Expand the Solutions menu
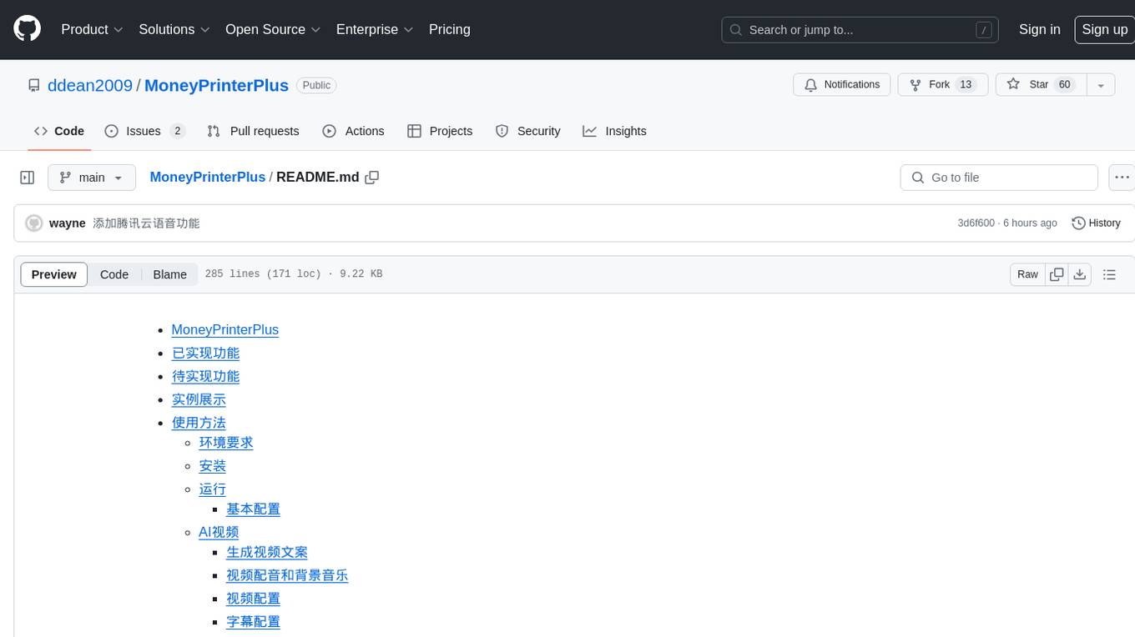The image size is (1135, 637). (174, 29)
